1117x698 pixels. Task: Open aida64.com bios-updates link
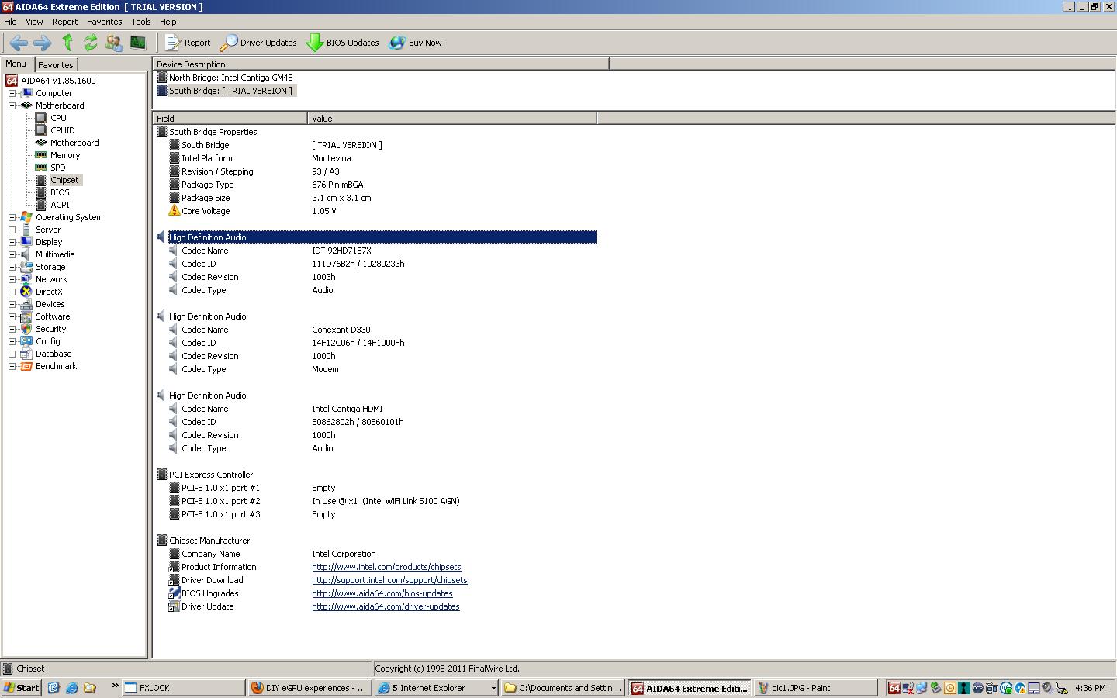[382, 593]
